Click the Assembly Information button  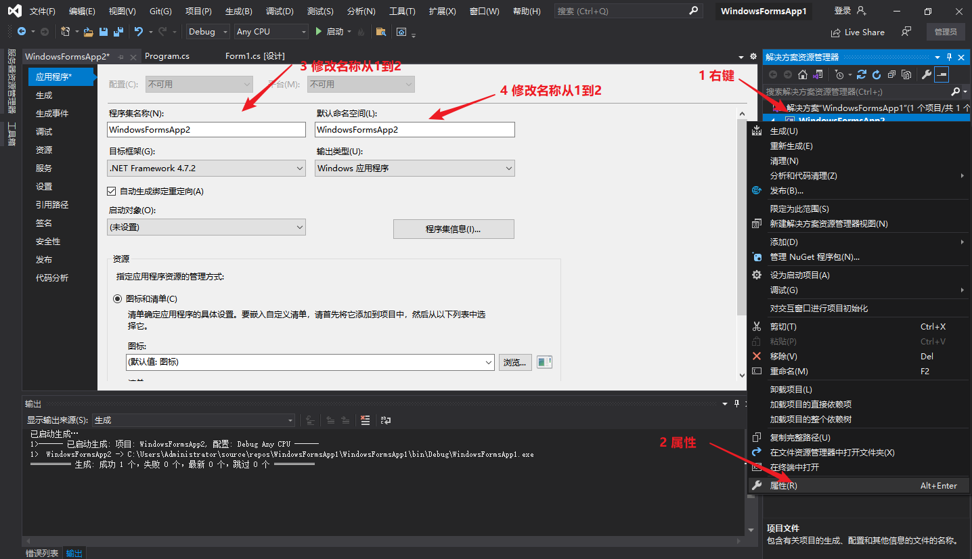454,229
